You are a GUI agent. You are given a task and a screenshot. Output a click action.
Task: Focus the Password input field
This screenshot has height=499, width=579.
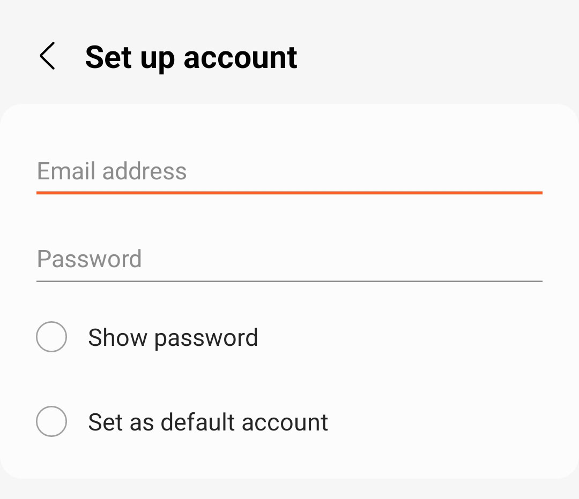[289, 259]
